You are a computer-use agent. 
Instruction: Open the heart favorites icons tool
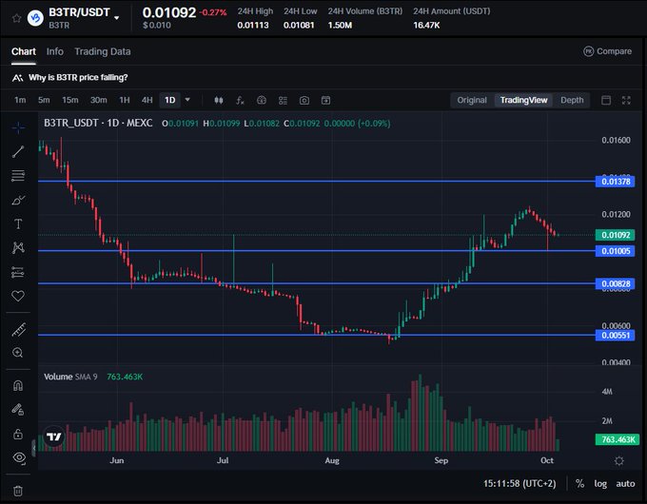click(18, 296)
